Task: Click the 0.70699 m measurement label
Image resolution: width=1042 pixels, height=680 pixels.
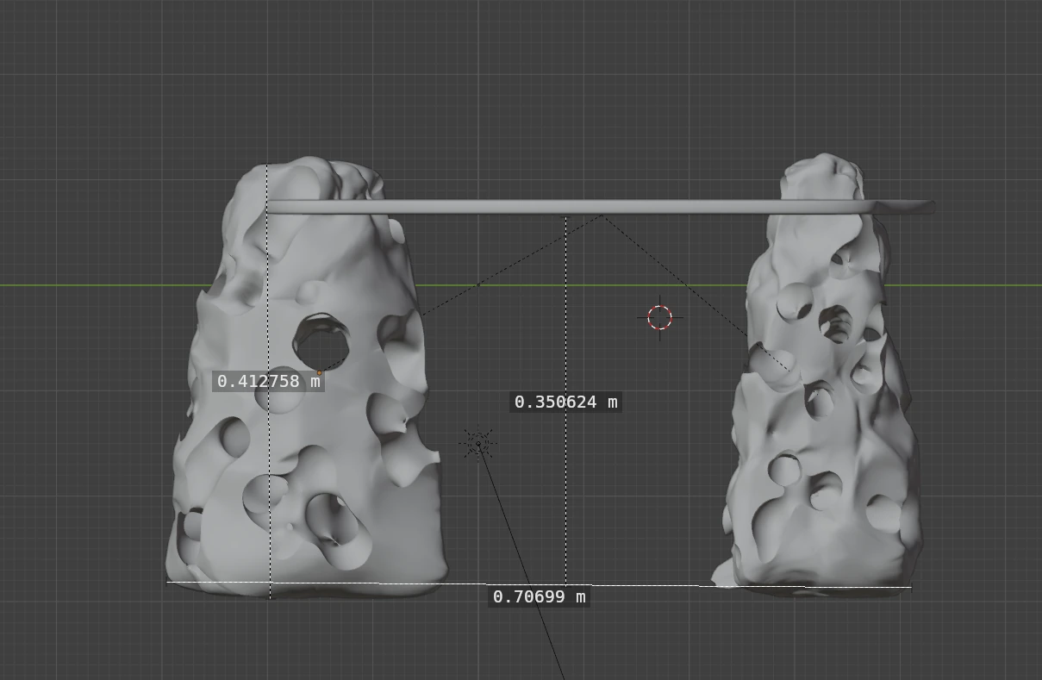Action: (x=540, y=596)
